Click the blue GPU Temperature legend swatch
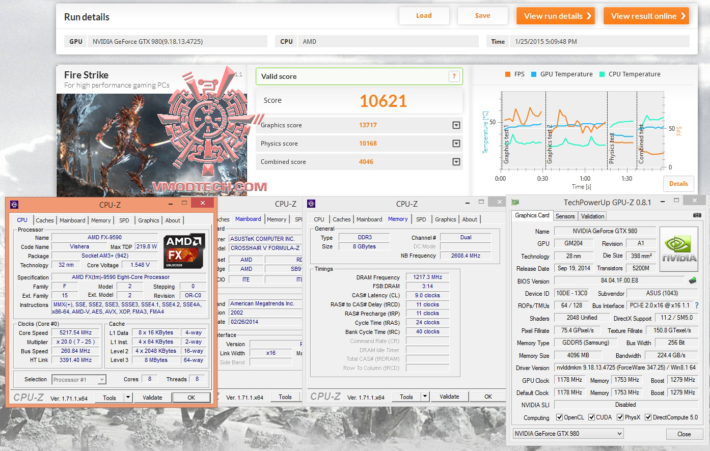This screenshot has height=451, width=710. [x=534, y=74]
